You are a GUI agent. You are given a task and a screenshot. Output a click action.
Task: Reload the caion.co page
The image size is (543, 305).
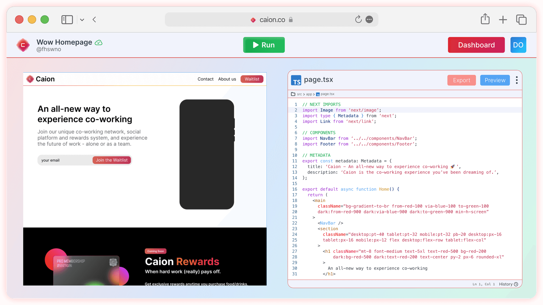pyautogui.click(x=358, y=19)
